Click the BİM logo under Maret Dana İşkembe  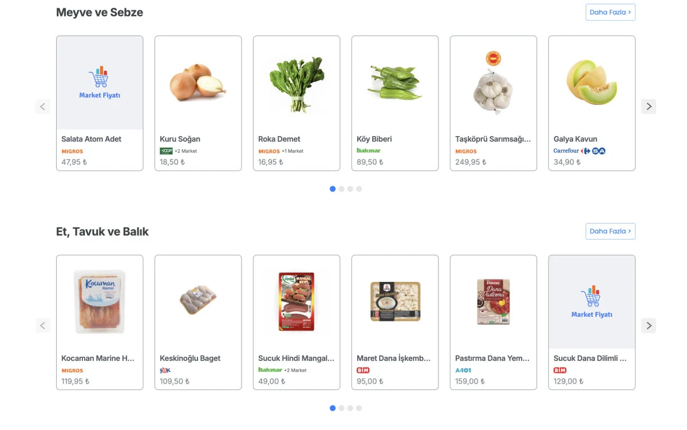click(x=363, y=371)
